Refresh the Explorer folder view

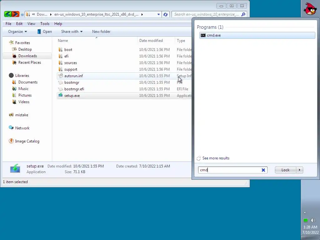tap(166, 14)
